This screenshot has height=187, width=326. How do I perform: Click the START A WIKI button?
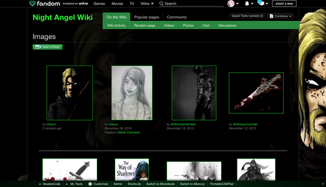tap(284, 4)
